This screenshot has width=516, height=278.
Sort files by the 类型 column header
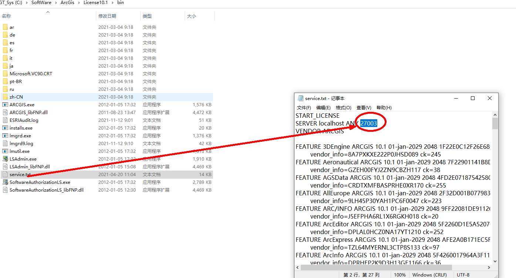147,16
